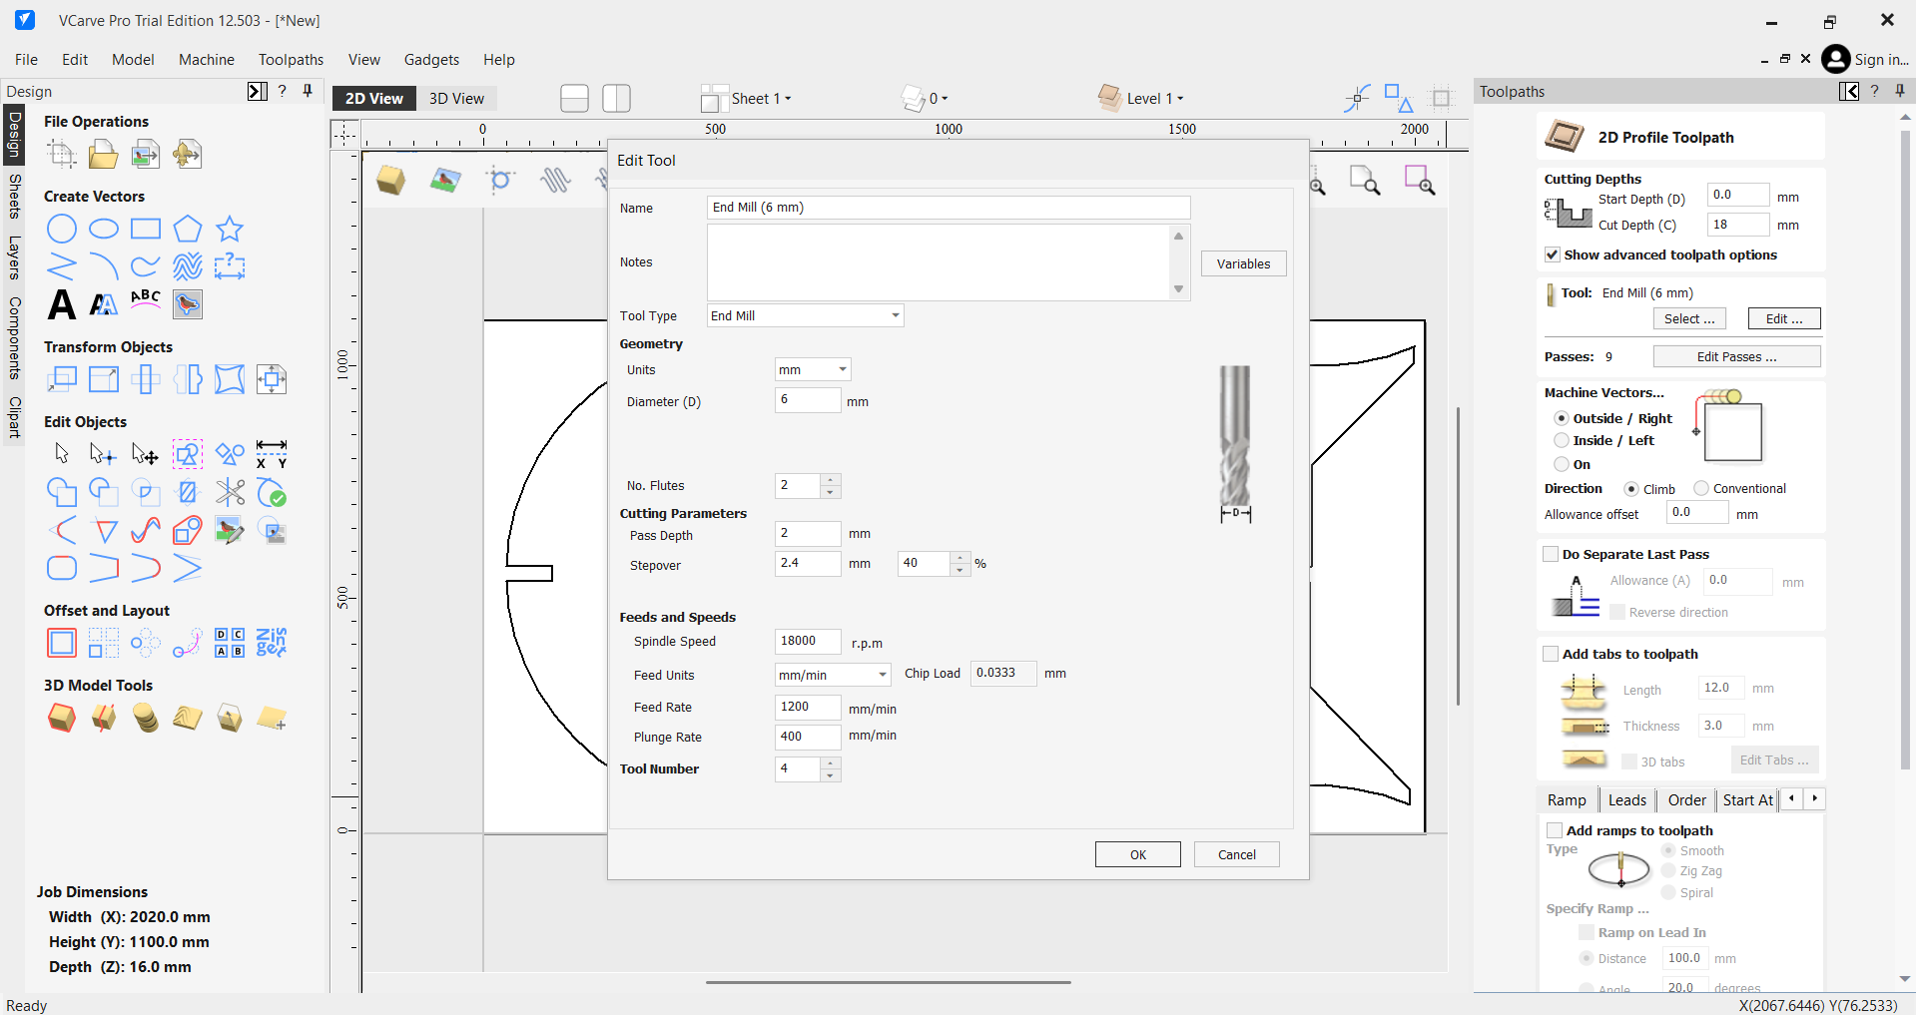Click the Edit Passes ... button
This screenshot has height=1015, width=1916.
coord(1736,356)
